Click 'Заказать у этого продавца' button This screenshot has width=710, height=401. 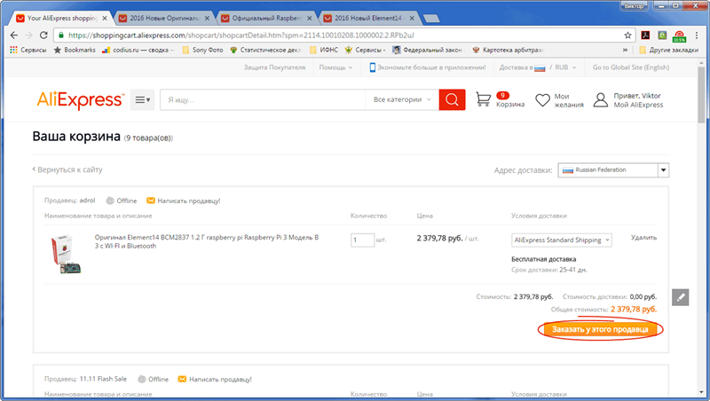[x=600, y=329]
